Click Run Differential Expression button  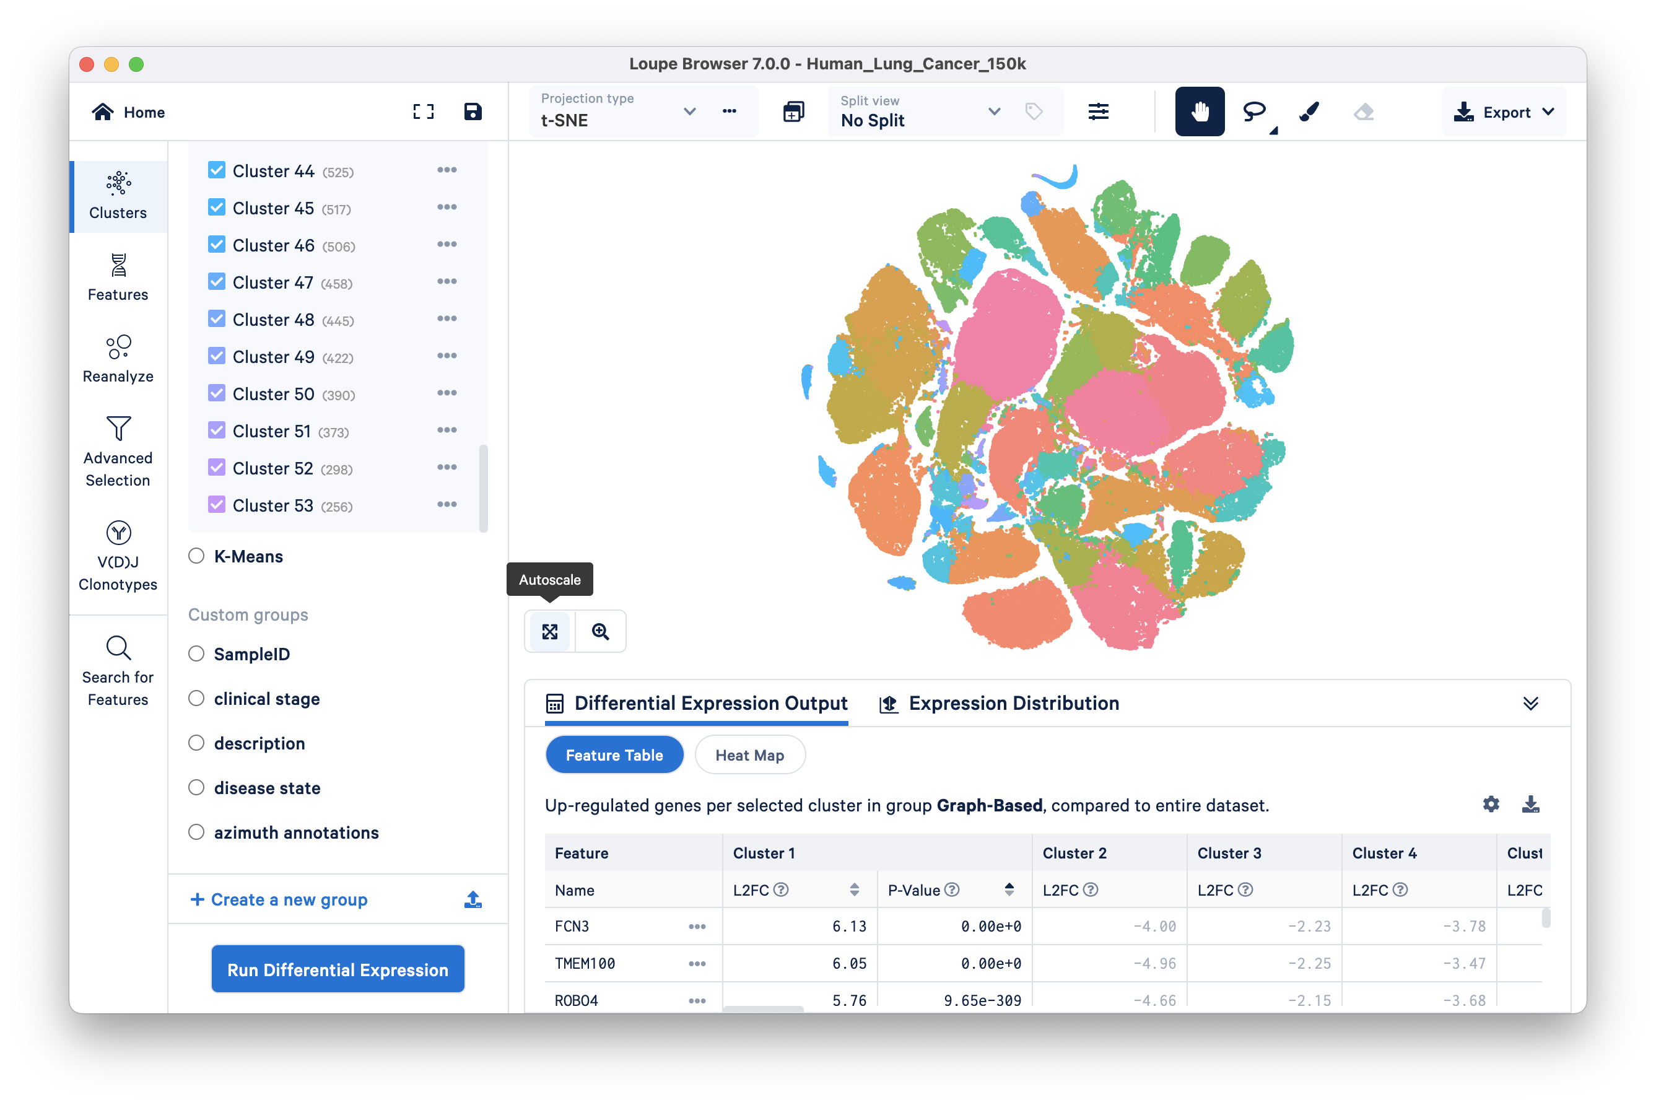tap(338, 970)
